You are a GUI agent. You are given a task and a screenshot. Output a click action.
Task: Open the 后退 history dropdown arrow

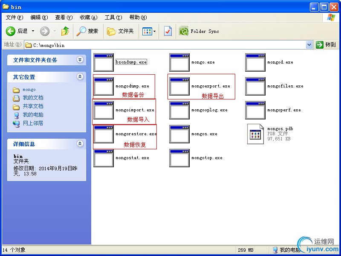coord(33,31)
